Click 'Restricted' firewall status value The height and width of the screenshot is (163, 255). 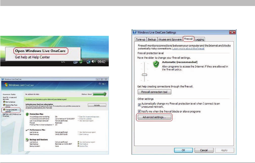pos(58,123)
